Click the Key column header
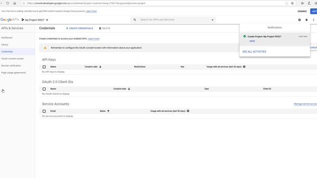The image size is (317, 178). point(182,67)
